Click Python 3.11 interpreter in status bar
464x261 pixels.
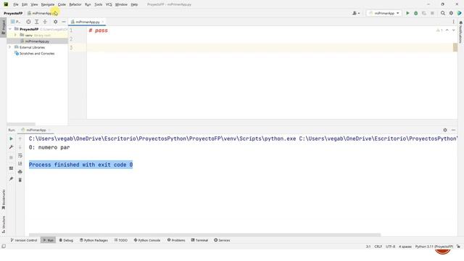tap(434, 246)
